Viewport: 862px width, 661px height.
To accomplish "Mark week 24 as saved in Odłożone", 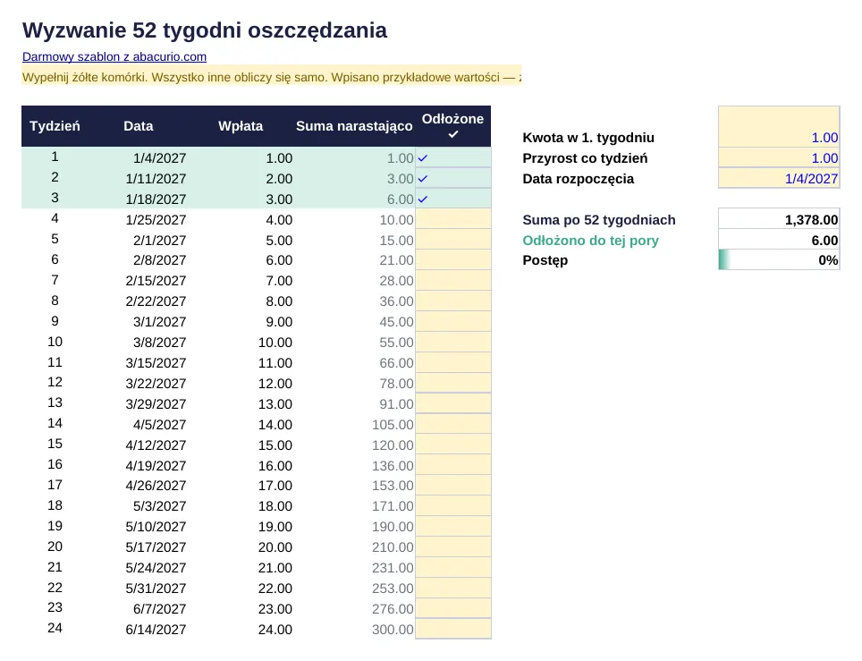I will [x=453, y=629].
